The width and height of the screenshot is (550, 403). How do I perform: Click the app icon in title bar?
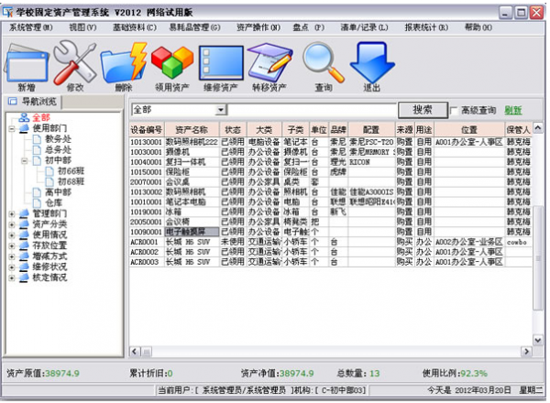[x=7, y=13]
